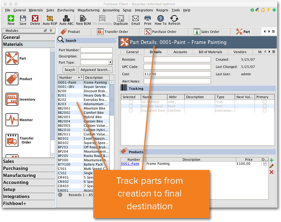Image resolution: width=281 pixels, height=222 pixels.
Task: Sort part list by Description column
Action: (x=96, y=78)
